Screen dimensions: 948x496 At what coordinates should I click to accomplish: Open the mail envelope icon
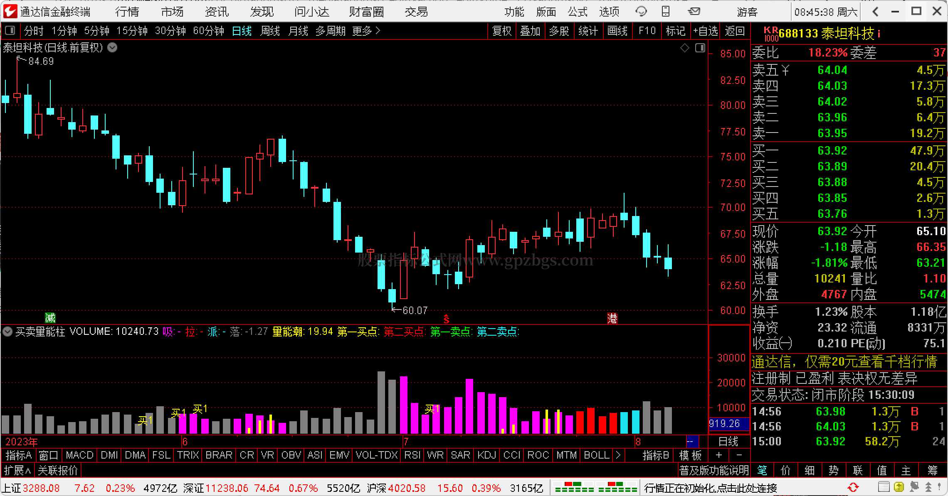(694, 12)
